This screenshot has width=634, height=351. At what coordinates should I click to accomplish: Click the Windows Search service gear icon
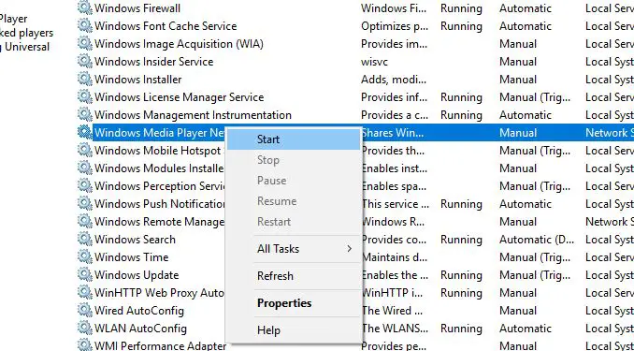[85, 240]
